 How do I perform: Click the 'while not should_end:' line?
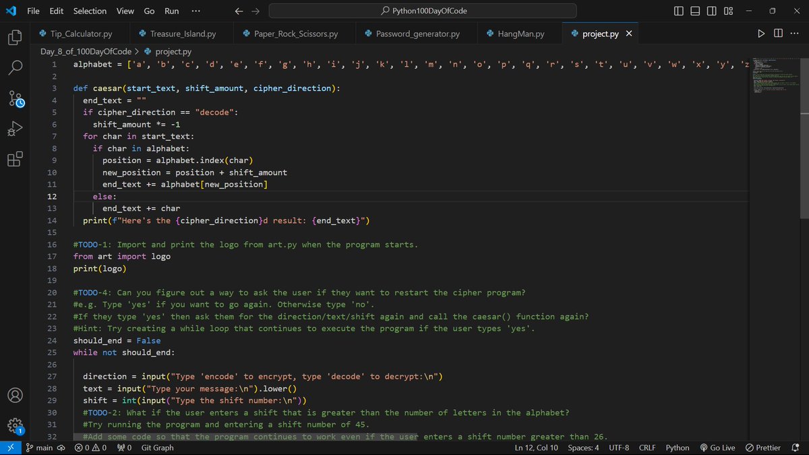pyautogui.click(x=124, y=353)
